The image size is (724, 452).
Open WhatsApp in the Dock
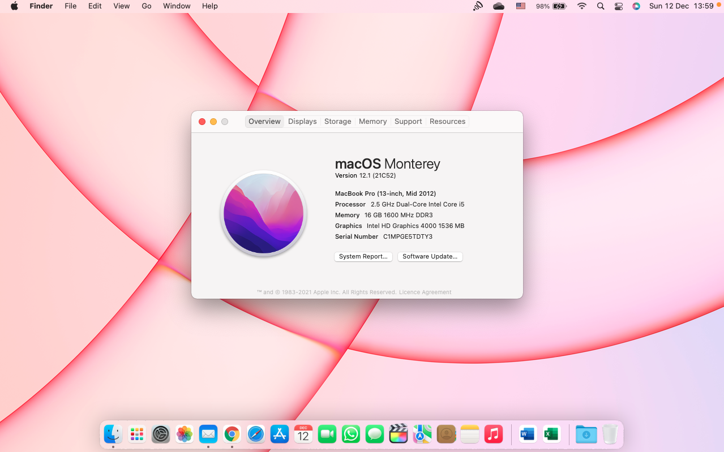pyautogui.click(x=351, y=434)
